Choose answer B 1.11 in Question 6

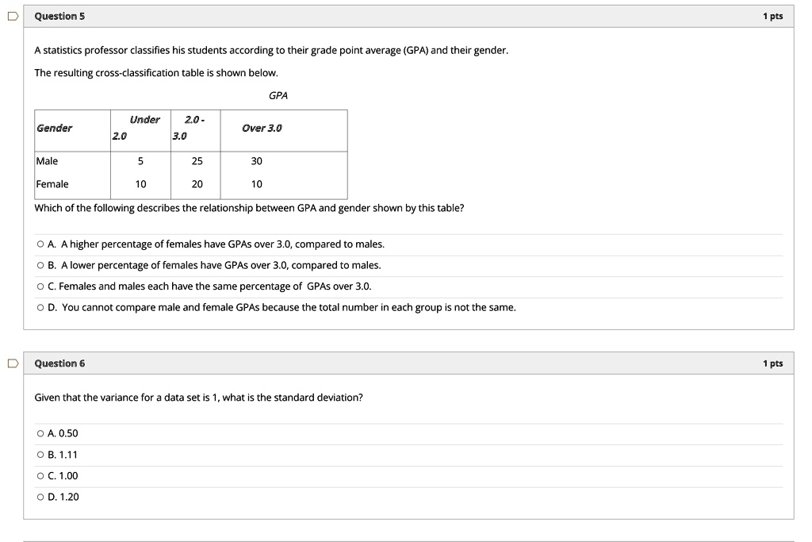pos(39,455)
